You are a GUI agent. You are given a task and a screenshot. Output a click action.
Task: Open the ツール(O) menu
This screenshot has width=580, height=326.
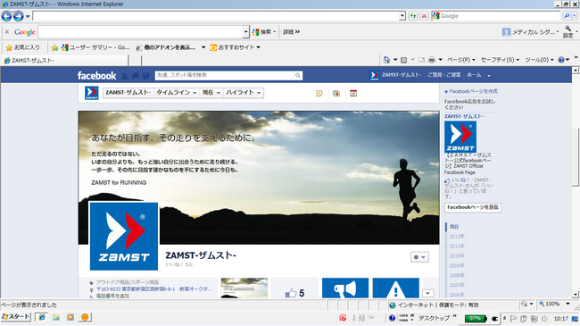point(539,60)
